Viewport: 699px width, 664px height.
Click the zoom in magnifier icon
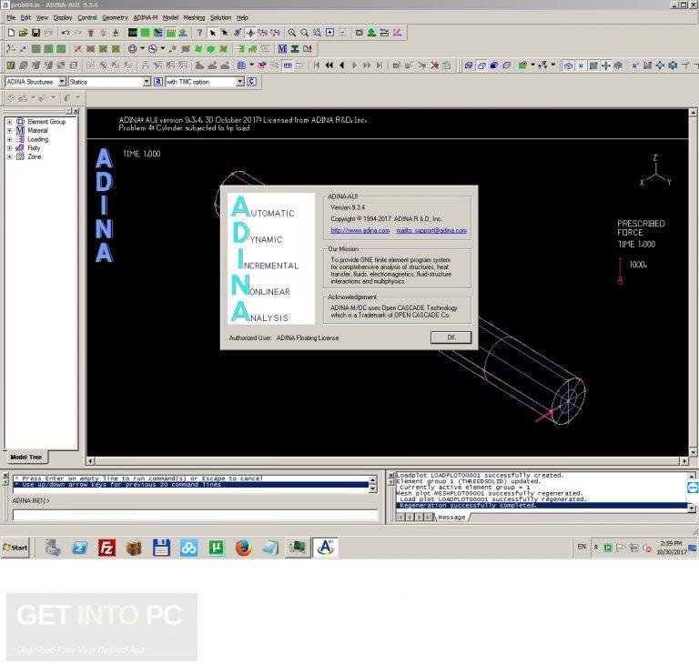click(292, 33)
